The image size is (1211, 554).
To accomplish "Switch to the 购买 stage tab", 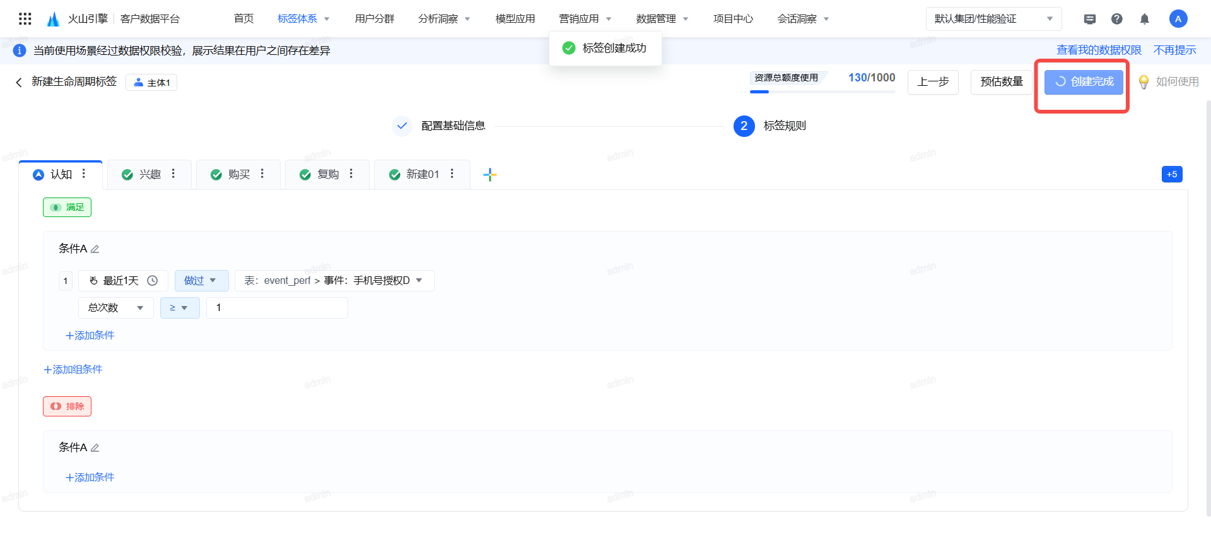I will tap(238, 175).
